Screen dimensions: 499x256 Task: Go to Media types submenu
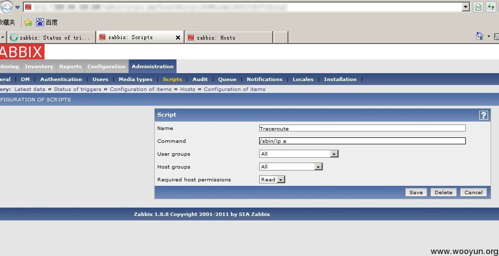point(136,79)
